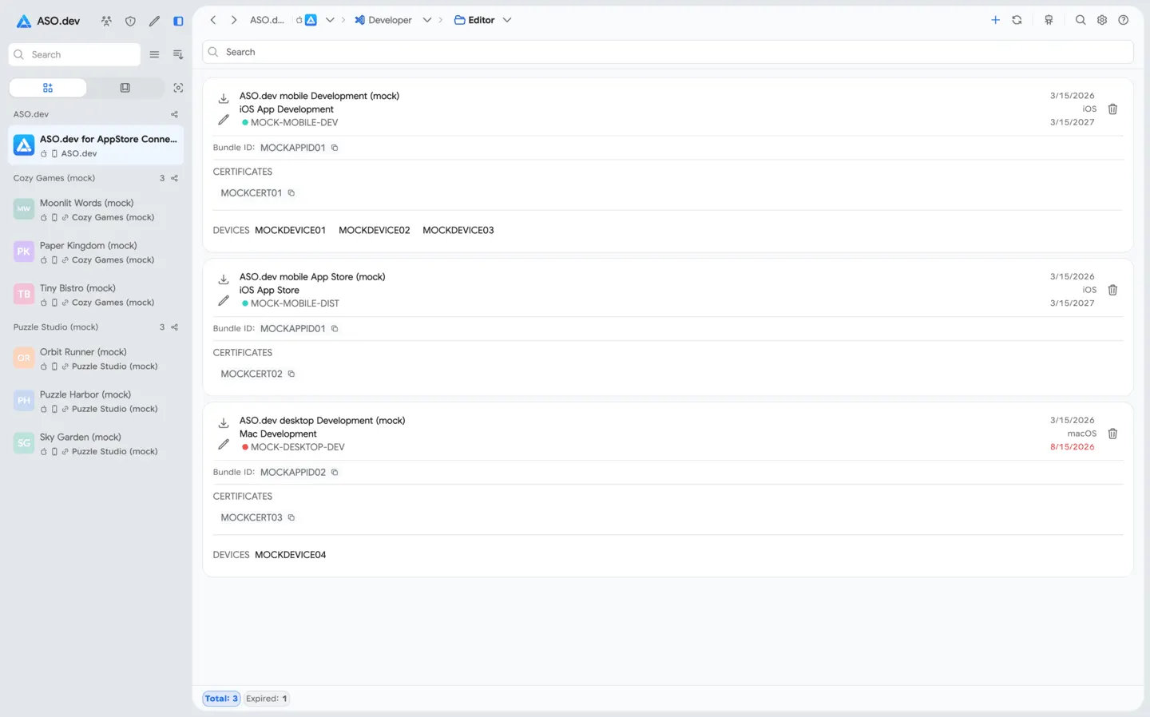Expand the ASO.dev app breadcrumb dropdown

click(x=330, y=20)
